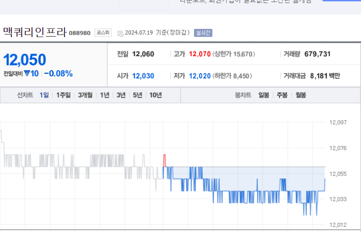The width and height of the screenshot is (361, 232).
Task: Click the 2024.07.19 date text
Action: tap(139, 32)
